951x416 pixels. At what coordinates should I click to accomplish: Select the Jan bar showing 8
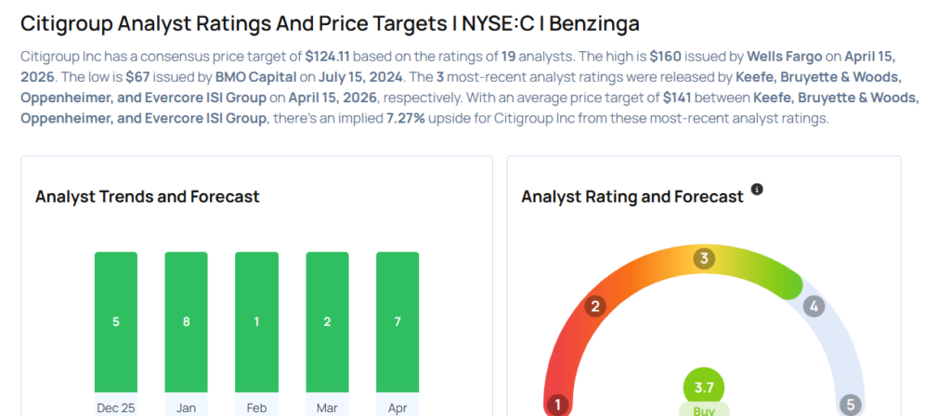pyautogui.click(x=186, y=321)
